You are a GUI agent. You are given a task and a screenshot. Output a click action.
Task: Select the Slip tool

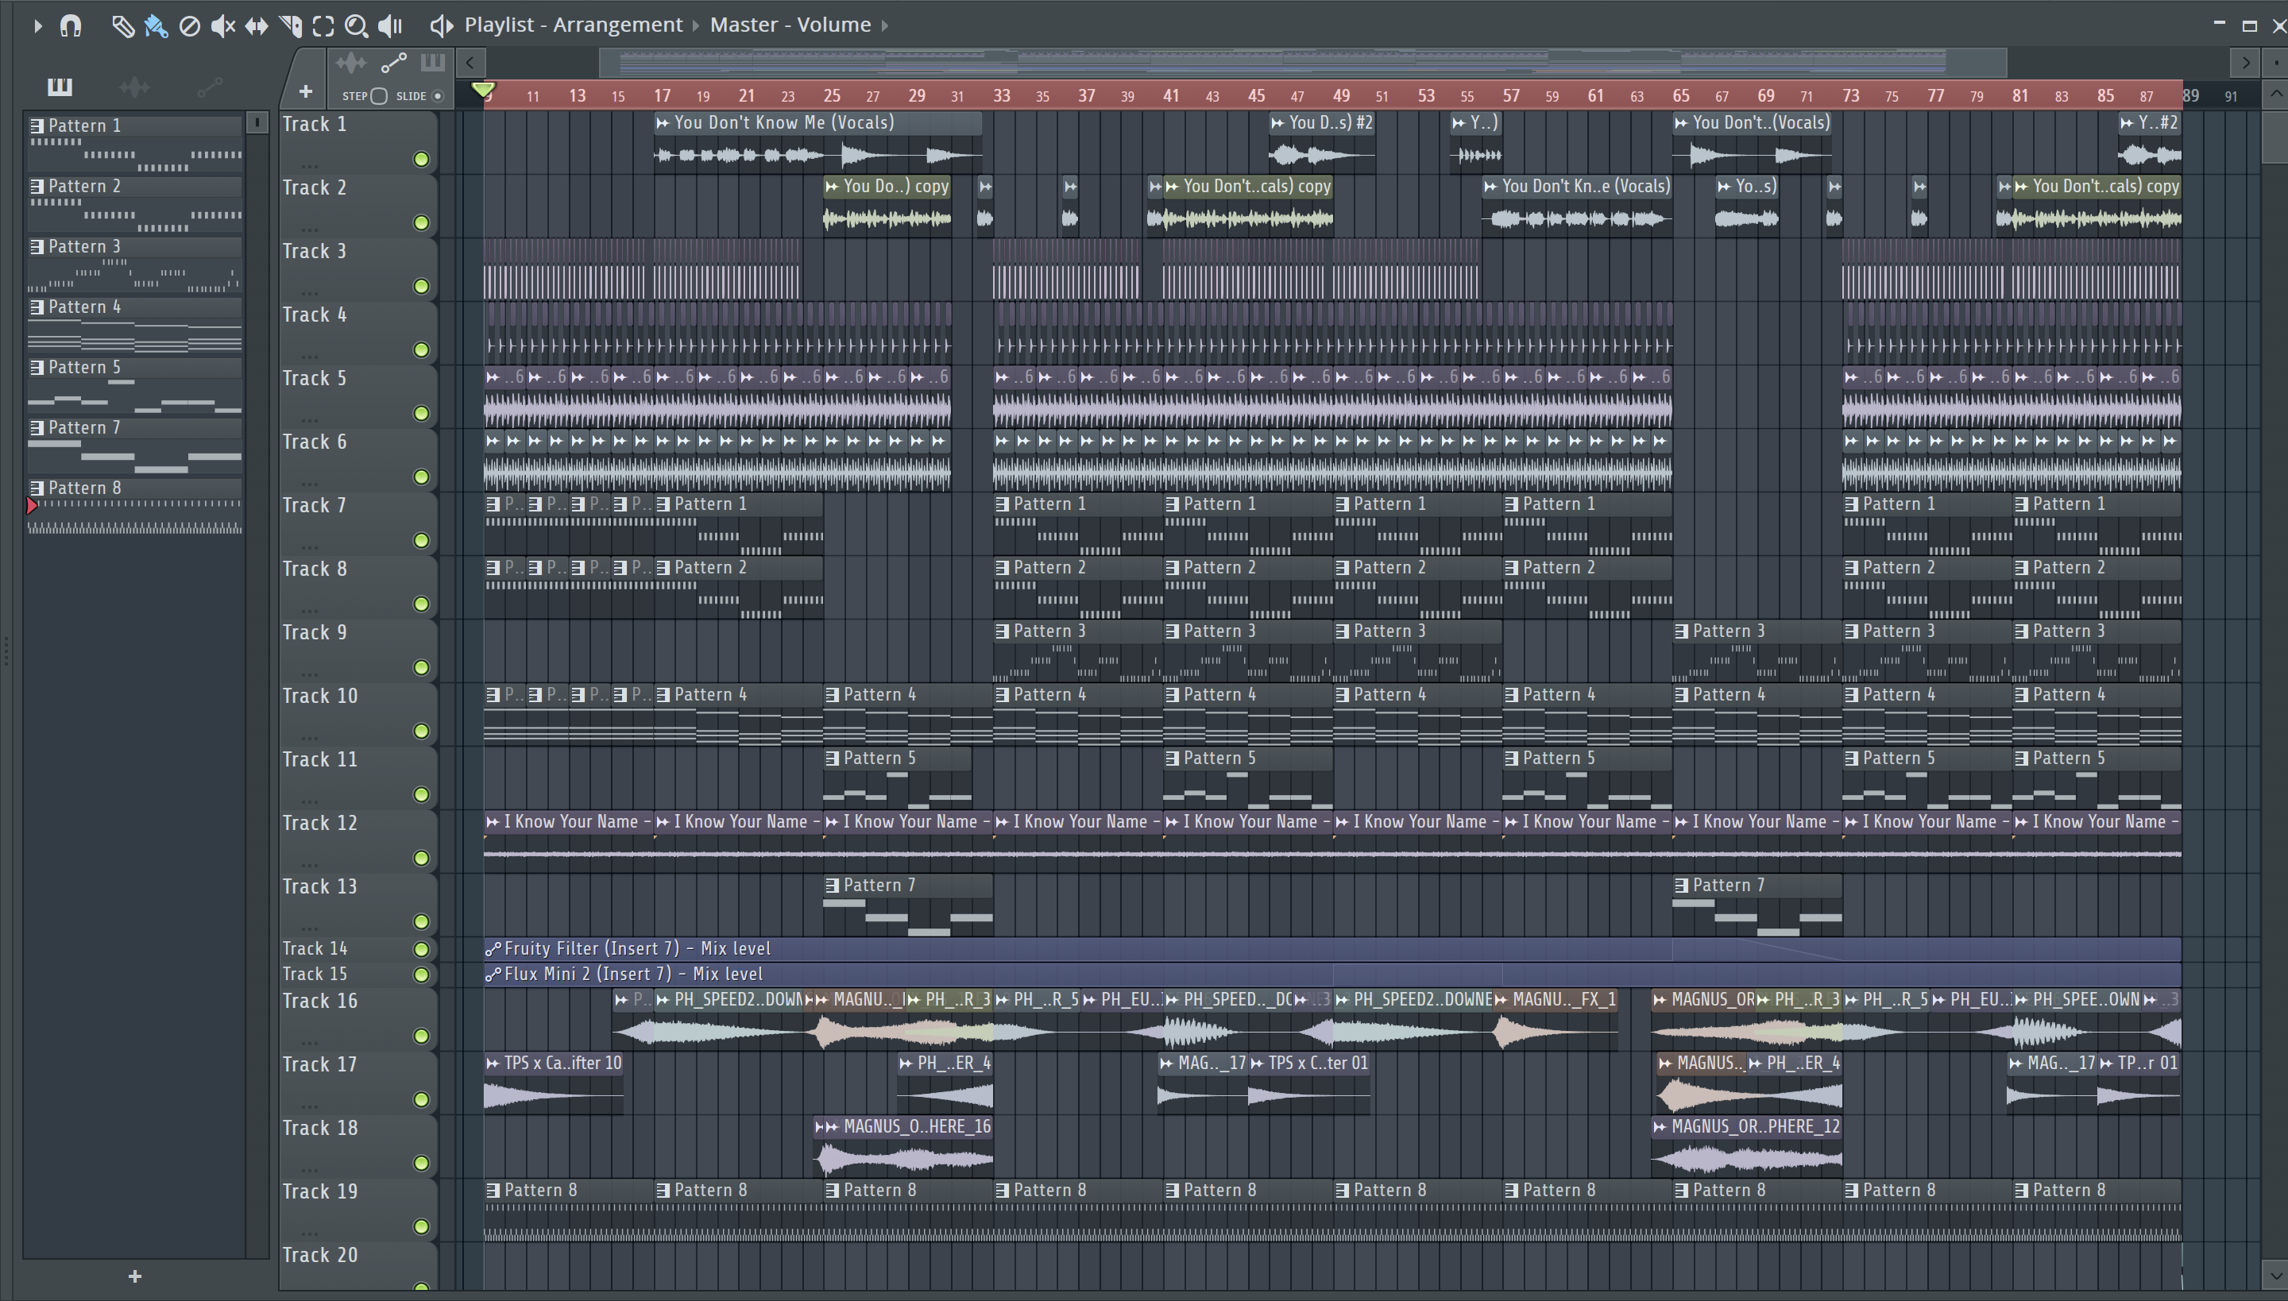click(x=257, y=26)
